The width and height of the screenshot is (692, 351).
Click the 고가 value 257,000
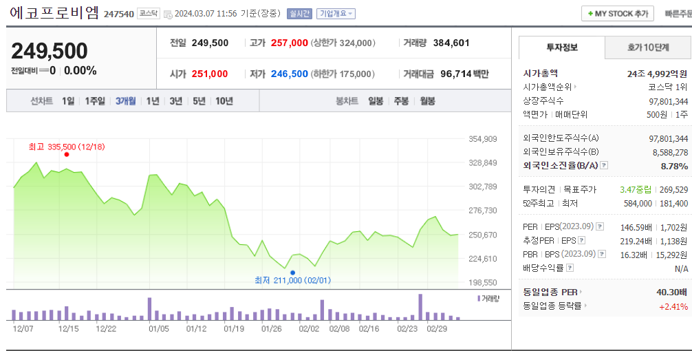click(290, 43)
